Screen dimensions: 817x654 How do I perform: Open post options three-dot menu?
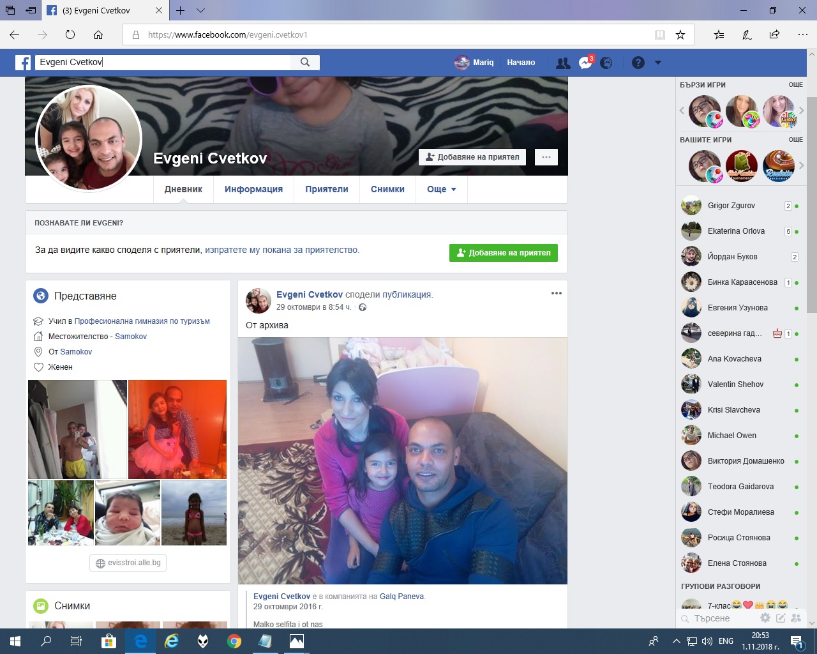556,293
